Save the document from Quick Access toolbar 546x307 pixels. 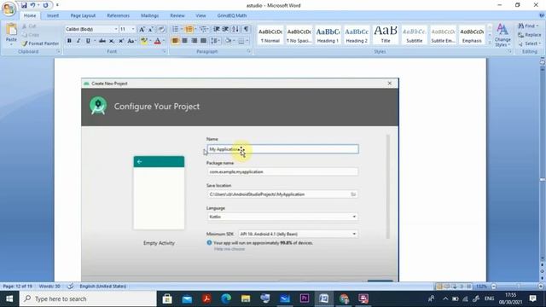(24, 5)
